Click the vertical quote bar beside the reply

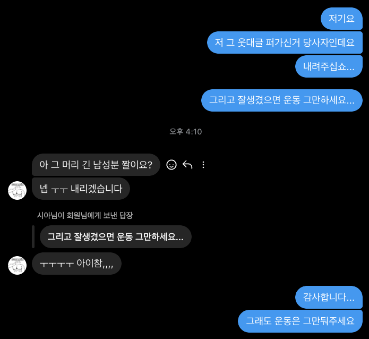click(33, 237)
